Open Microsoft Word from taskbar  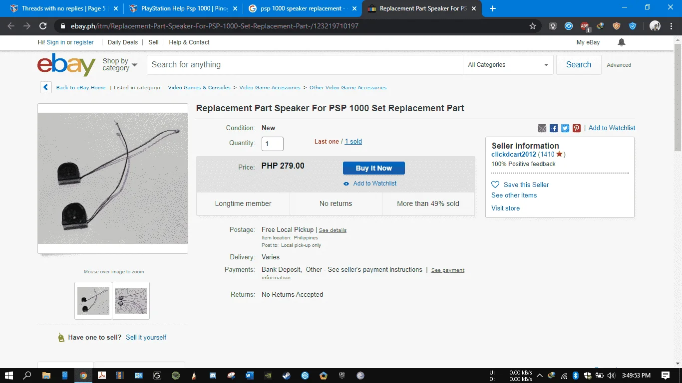[250, 376]
